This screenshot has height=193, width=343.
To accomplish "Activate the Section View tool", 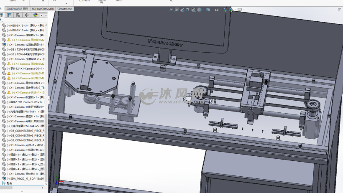I will [188, 10].
